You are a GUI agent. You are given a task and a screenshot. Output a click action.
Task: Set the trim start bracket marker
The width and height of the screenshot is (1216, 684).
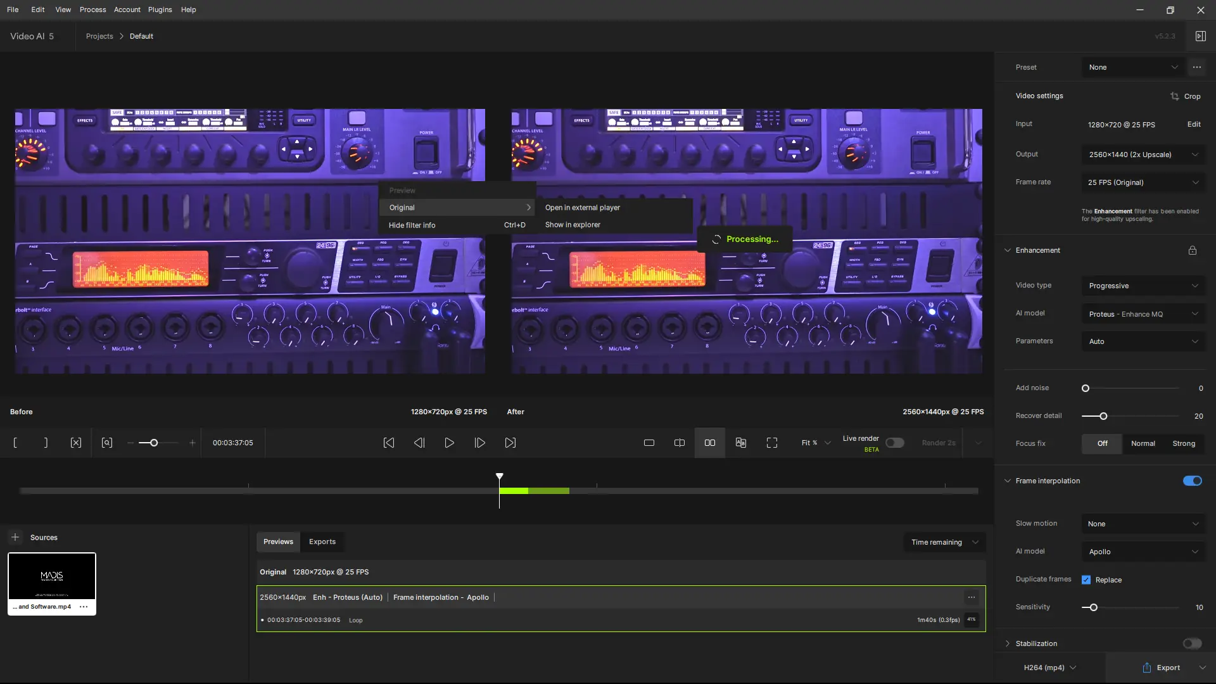click(x=15, y=443)
